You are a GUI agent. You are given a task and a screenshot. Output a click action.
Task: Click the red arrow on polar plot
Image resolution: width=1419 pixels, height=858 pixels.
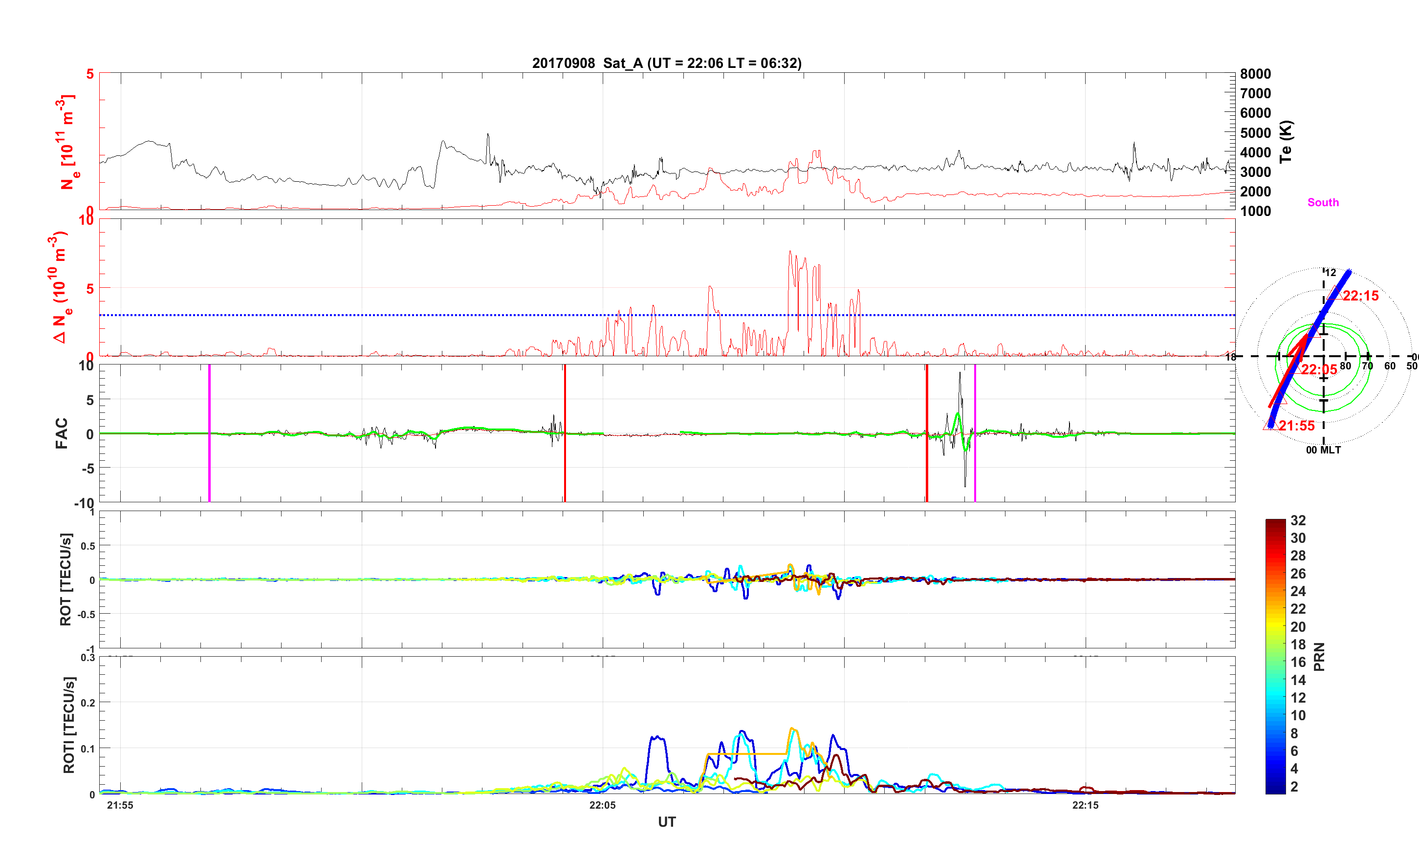coord(1289,372)
